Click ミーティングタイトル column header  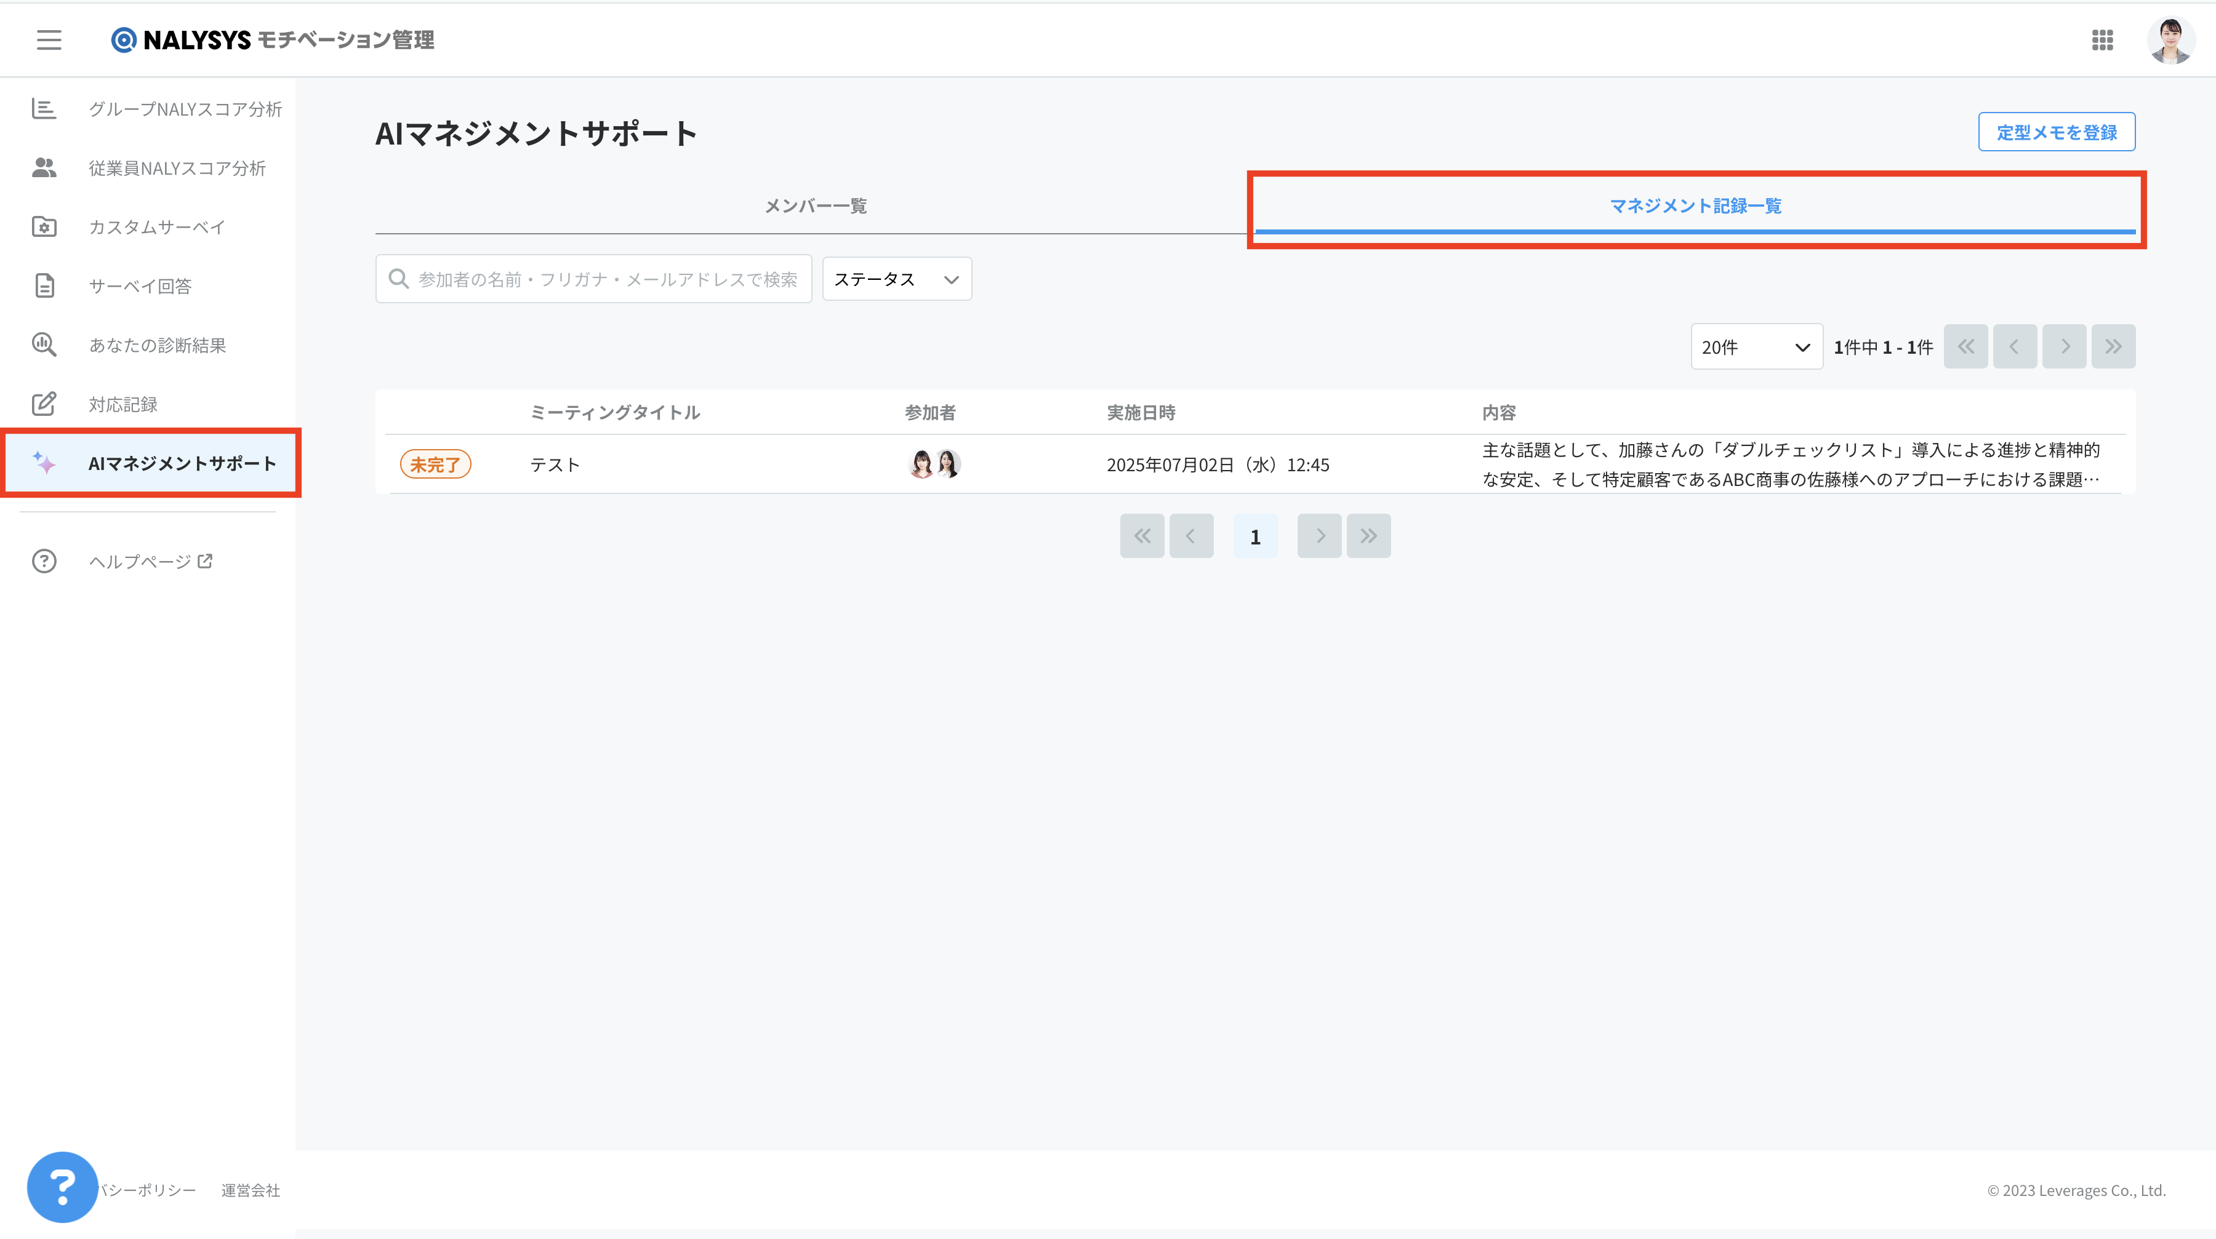pos(615,413)
